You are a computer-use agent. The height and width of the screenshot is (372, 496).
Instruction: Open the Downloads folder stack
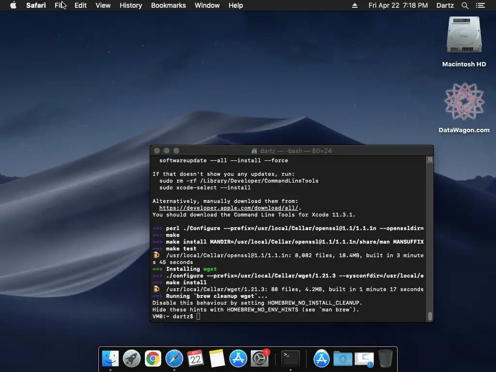tap(342, 359)
